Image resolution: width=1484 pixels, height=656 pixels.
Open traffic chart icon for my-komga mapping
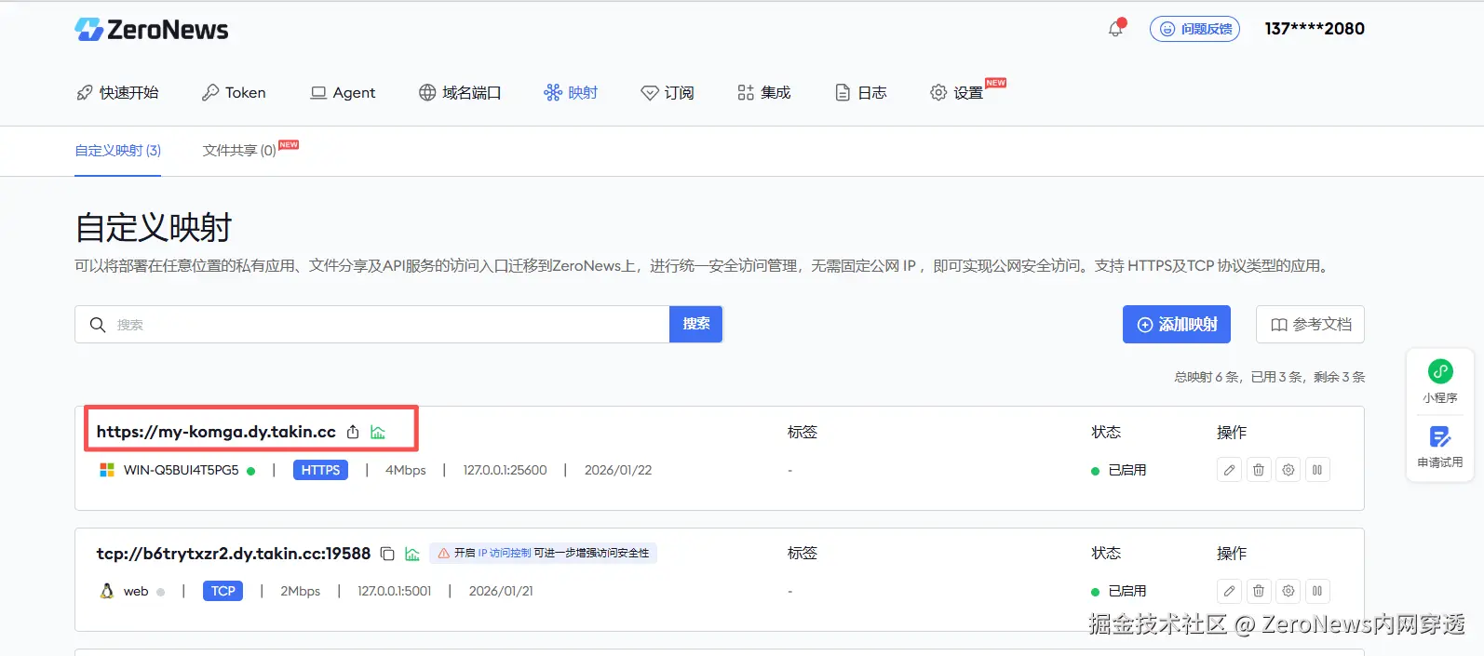click(x=378, y=432)
